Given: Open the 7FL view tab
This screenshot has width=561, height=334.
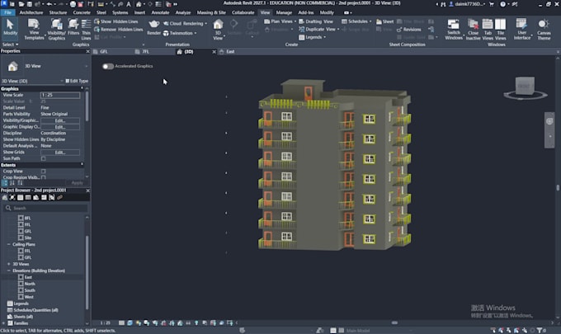Looking at the screenshot, I should (146, 52).
